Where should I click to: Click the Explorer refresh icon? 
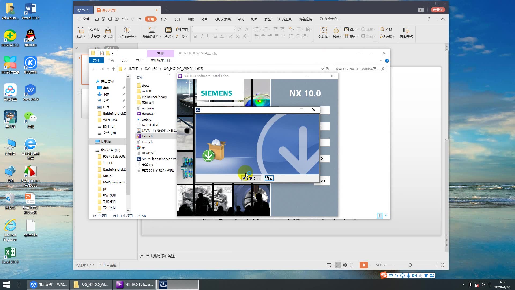click(327, 69)
